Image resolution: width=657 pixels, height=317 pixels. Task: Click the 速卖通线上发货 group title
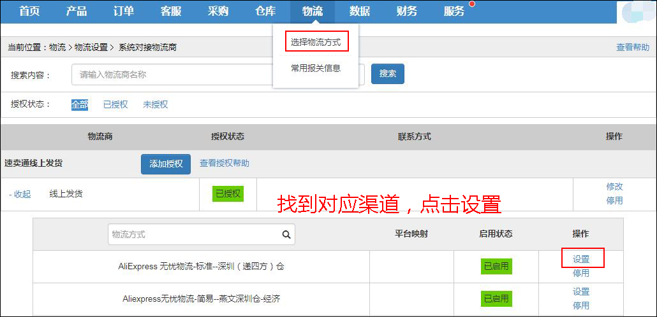(x=33, y=163)
